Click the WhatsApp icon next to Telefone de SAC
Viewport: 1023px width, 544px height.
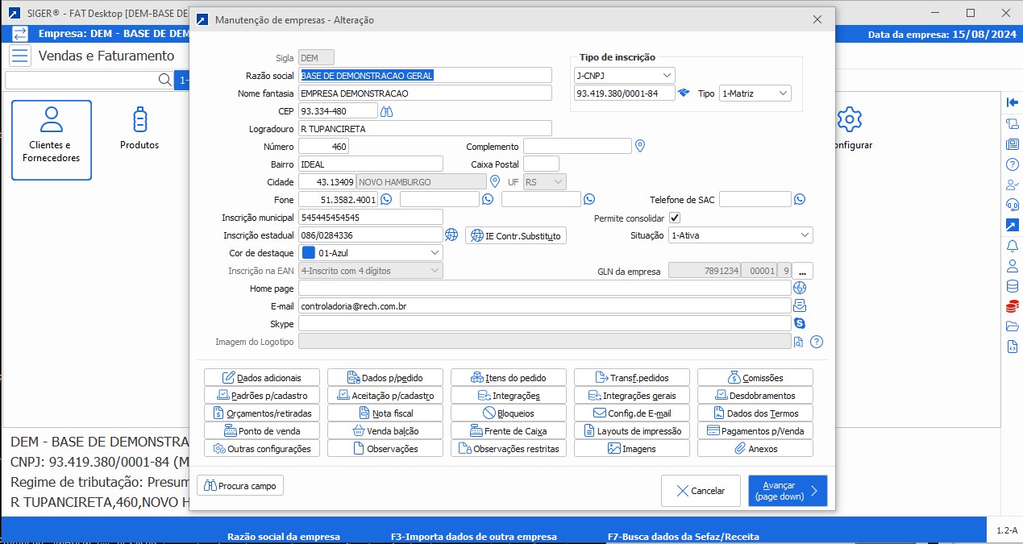800,199
